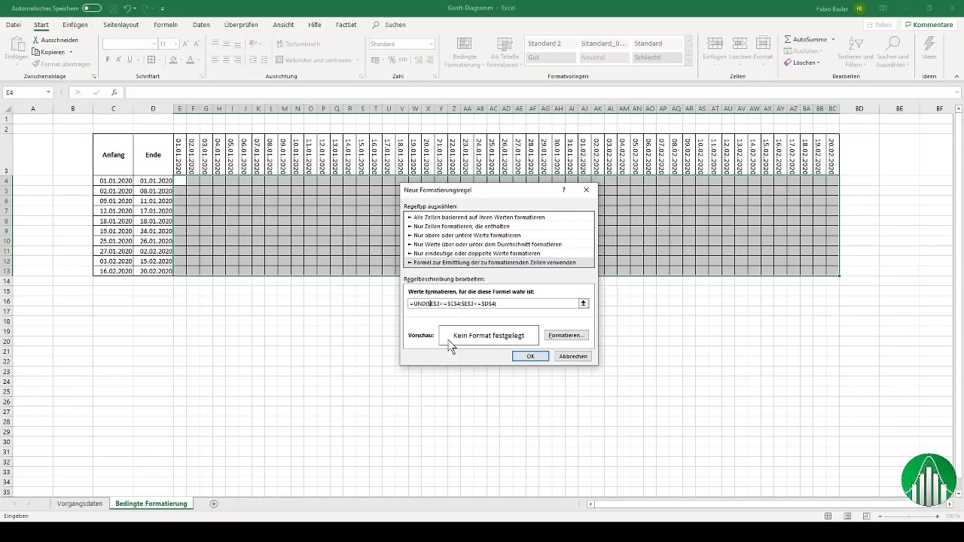The width and height of the screenshot is (964, 542).
Task: Click the Textumbruch wrap text button
Action: tap(297, 44)
